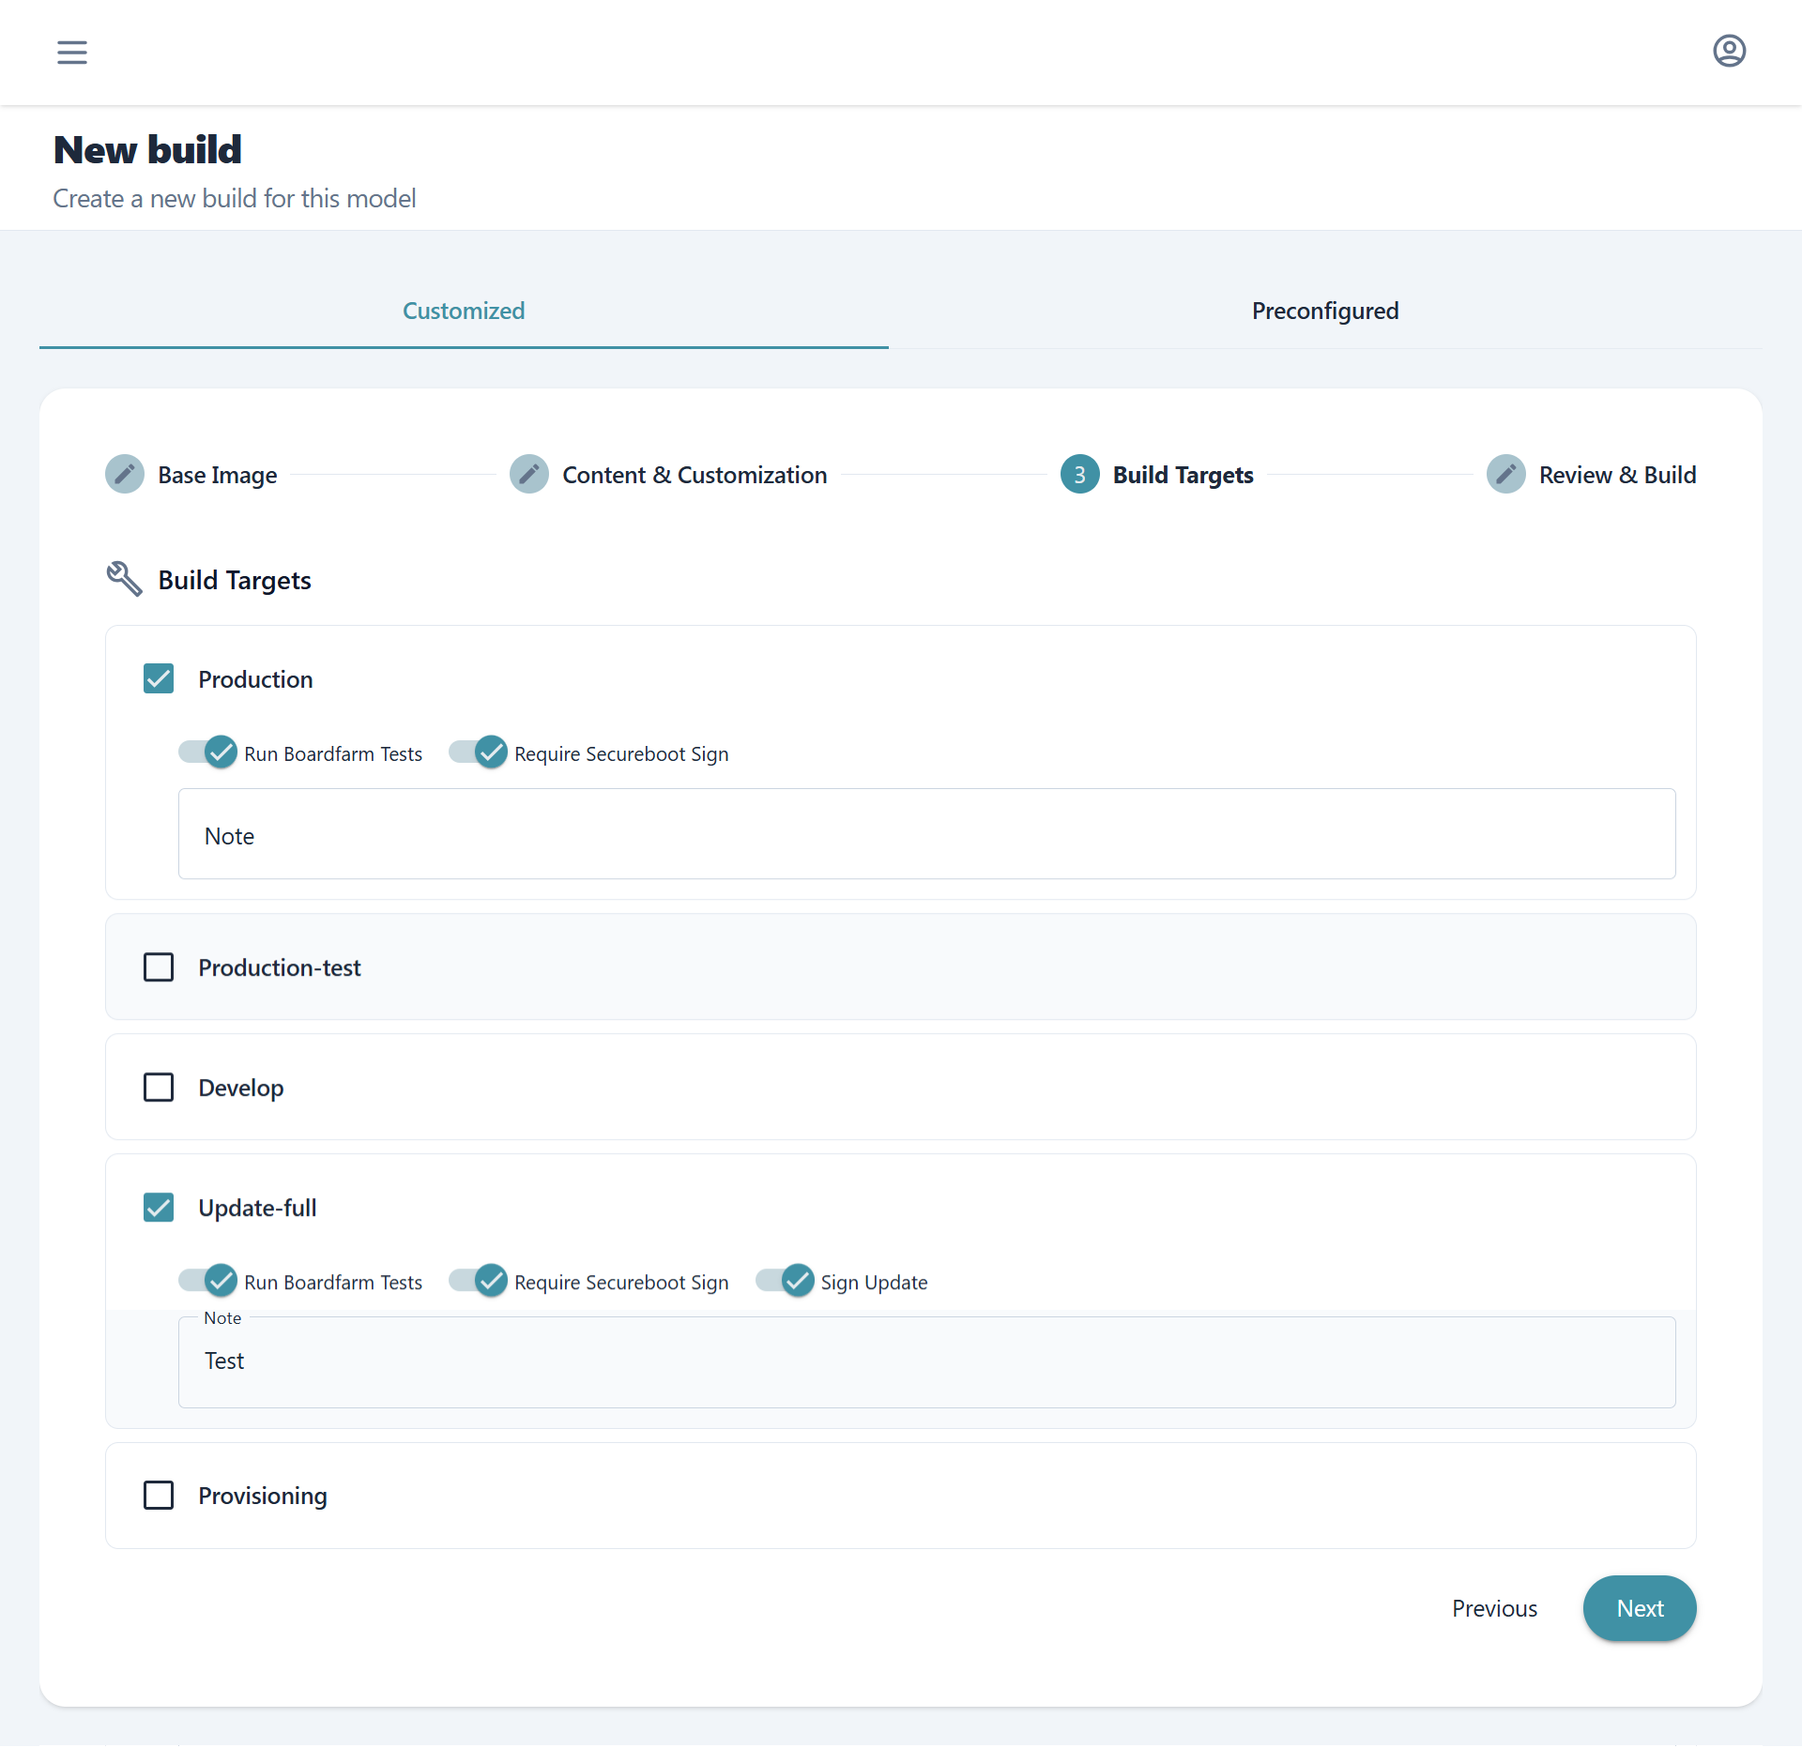Click the Next button

point(1639,1608)
